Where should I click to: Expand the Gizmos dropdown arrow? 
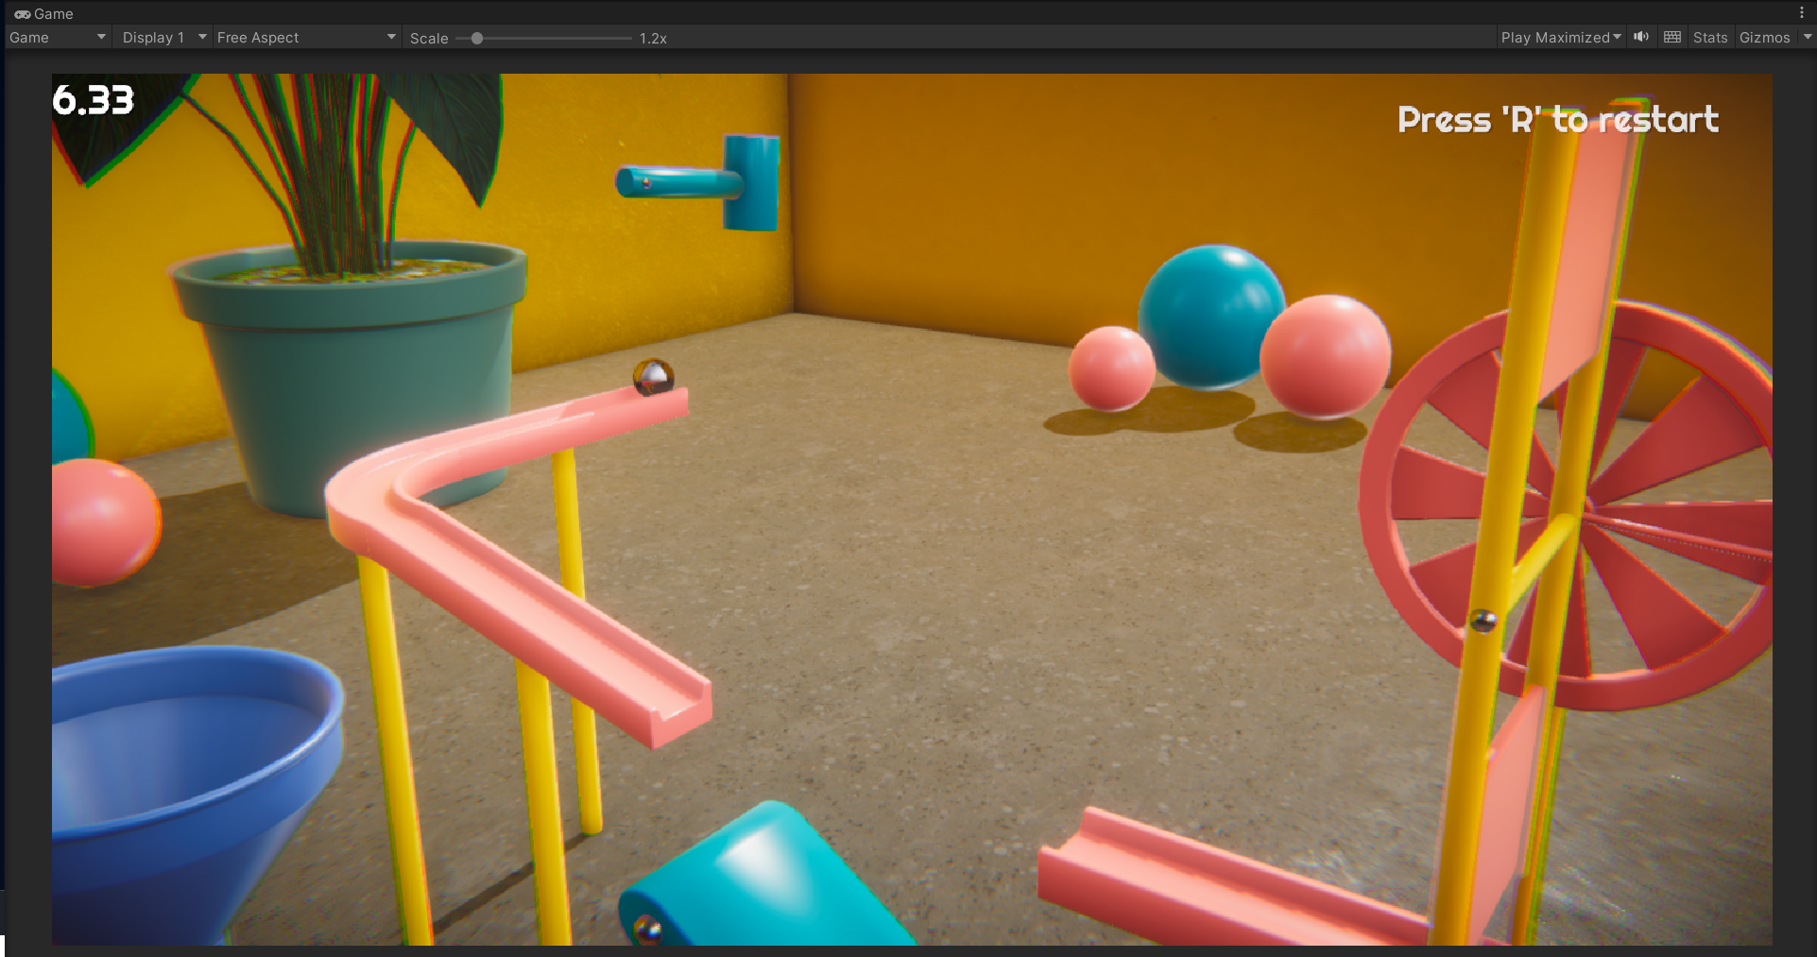point(1807,37)
